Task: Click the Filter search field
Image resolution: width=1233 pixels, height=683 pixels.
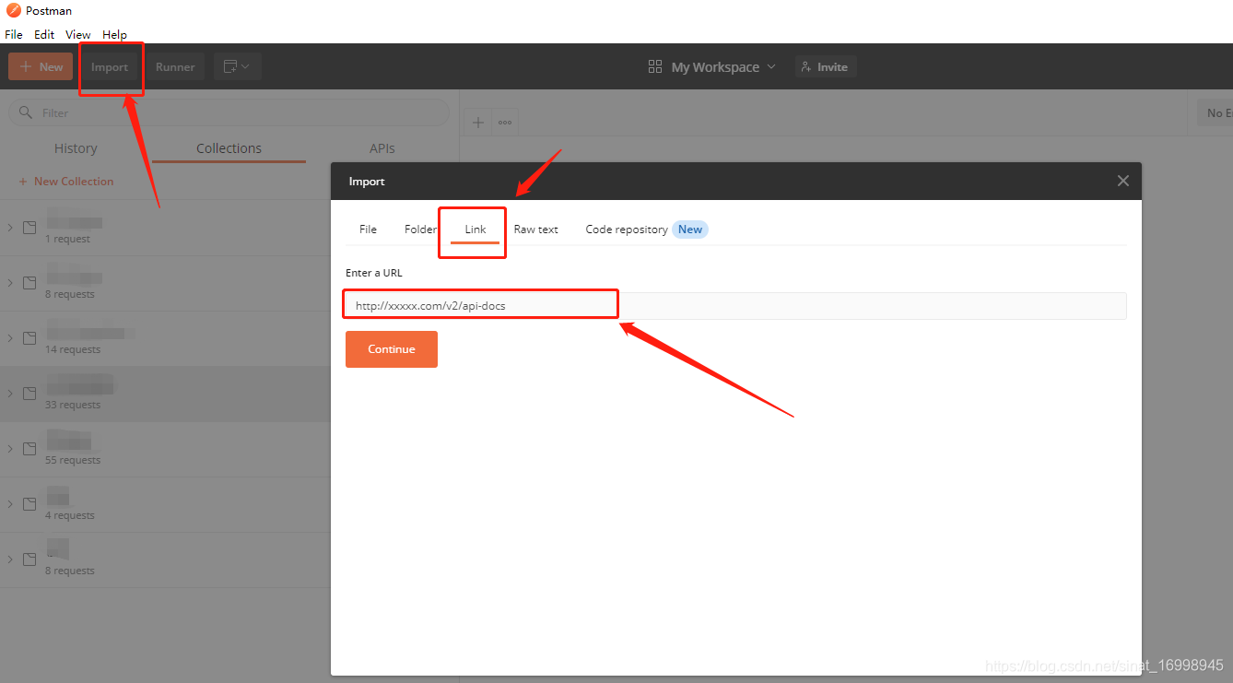Action: tap(229, 112)
